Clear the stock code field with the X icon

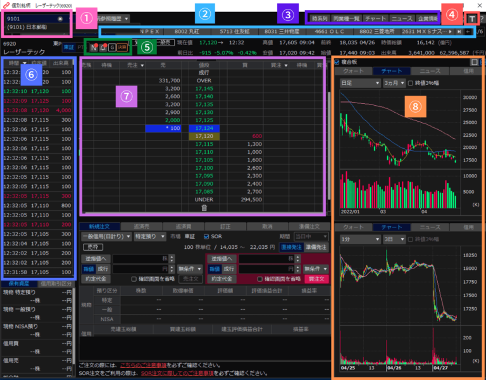click(59, 19)
